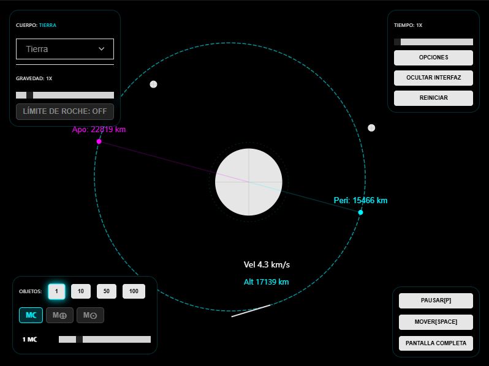This screenshot has height=366, width=489.
Task: Select the MC mass unit
Action: coord(31,315)
